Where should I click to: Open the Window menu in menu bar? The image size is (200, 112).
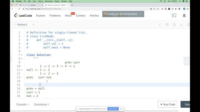64,1
